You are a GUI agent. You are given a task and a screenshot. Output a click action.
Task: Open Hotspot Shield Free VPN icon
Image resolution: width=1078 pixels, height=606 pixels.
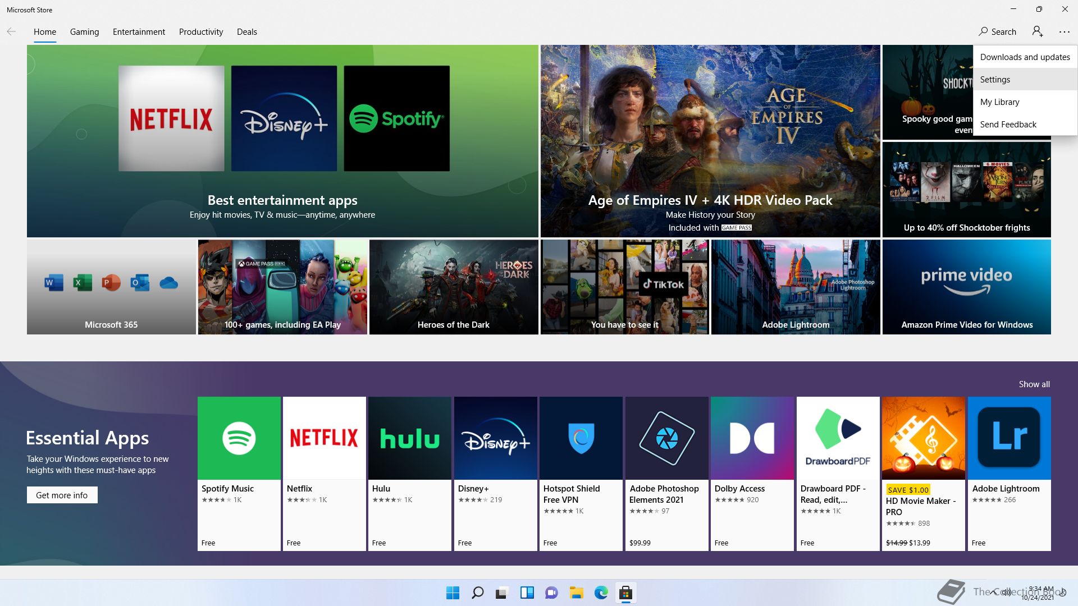581,438
